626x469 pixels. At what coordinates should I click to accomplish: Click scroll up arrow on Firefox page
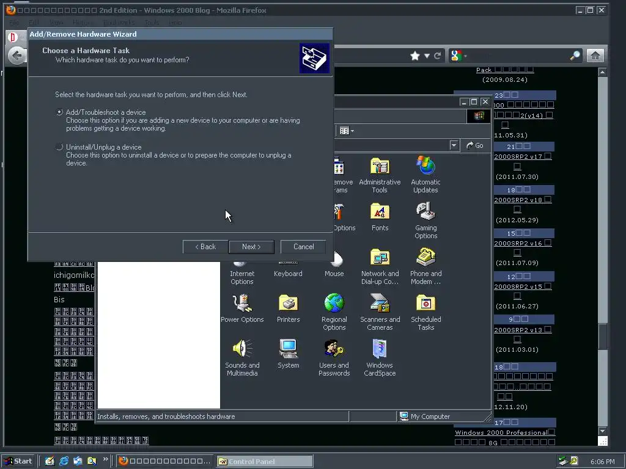click(x=602, y=72)
